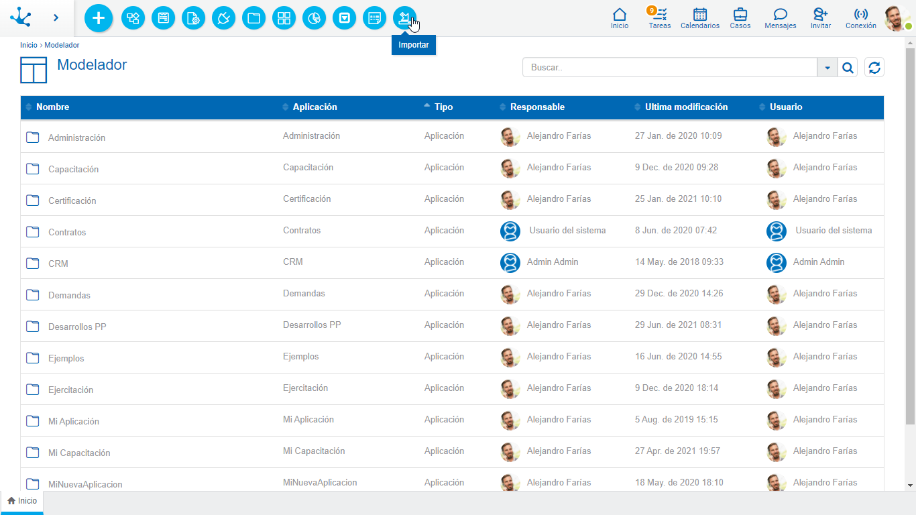916x515 pixels.
Task: Click the blue plus create button
Action: pyautogui.click(x=99, y=18)
